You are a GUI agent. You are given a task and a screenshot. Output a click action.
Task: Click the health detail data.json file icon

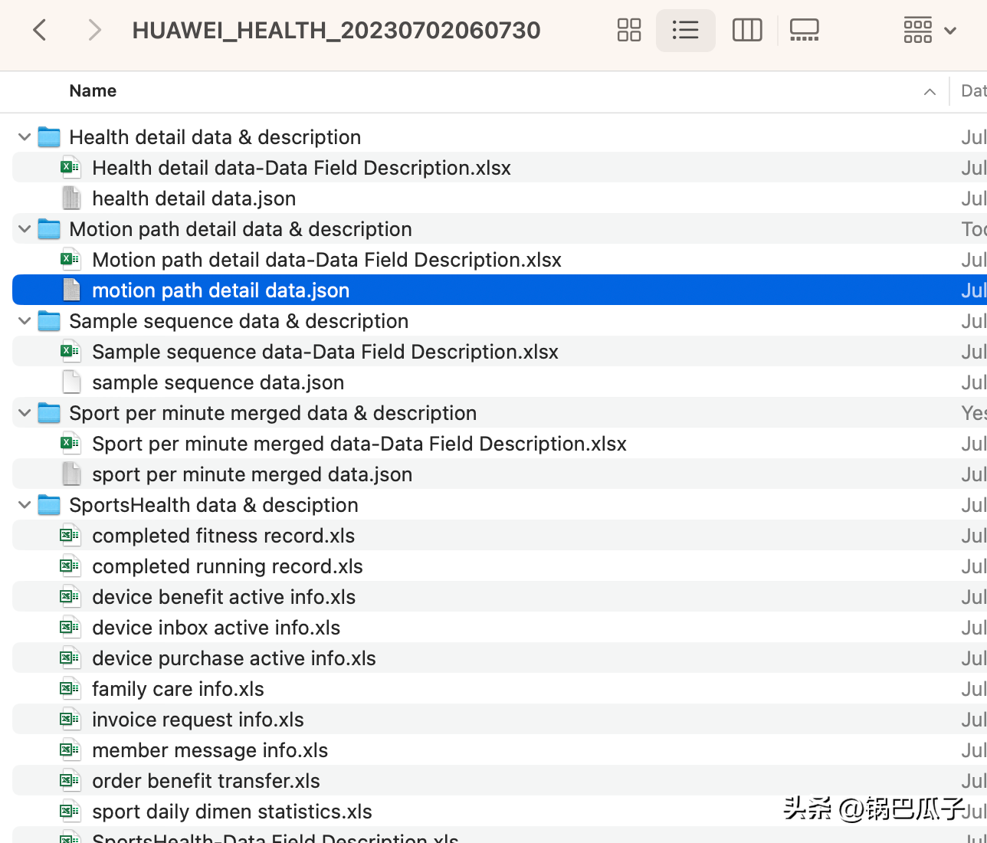tap(71, 198)
